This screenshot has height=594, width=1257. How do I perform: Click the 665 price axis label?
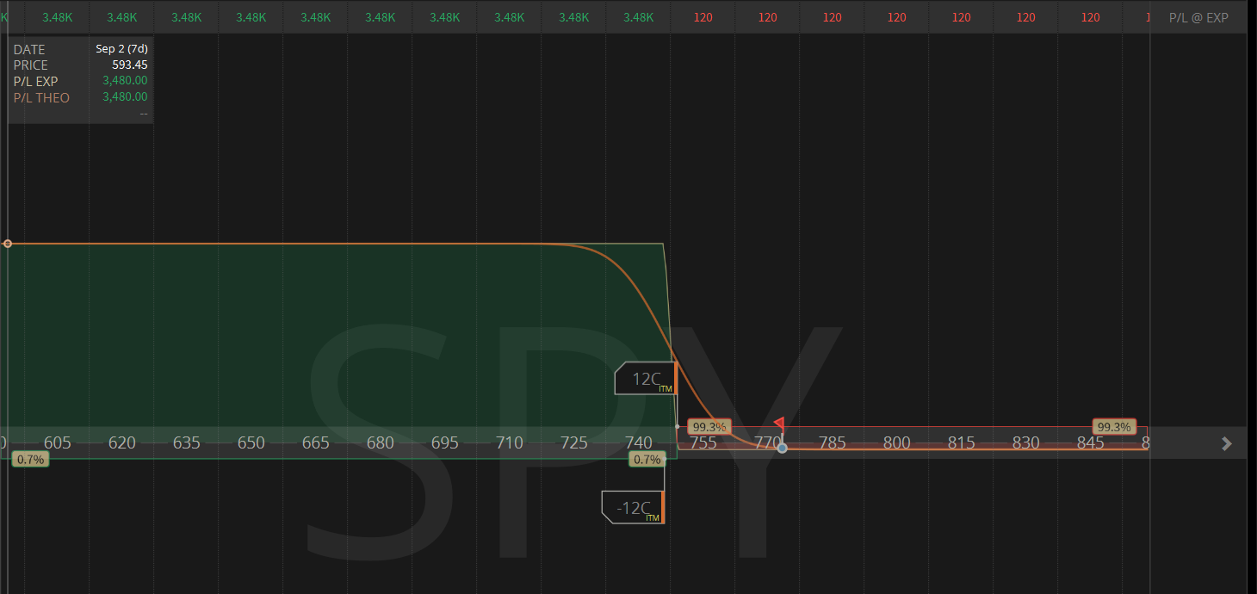coord(316,442)
